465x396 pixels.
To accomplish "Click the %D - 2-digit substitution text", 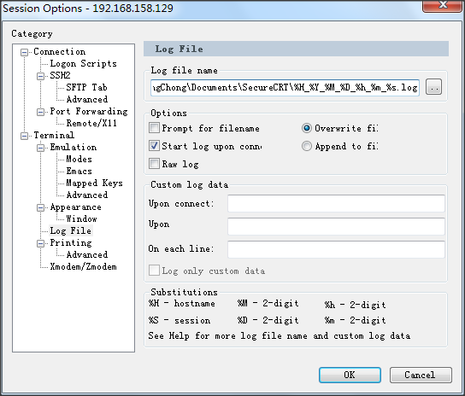I will coord(268,320).
